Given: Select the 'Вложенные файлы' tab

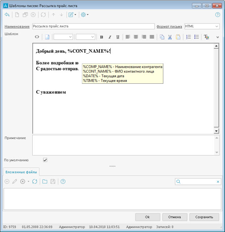Looking at the screenshot, I should [20, 172].
